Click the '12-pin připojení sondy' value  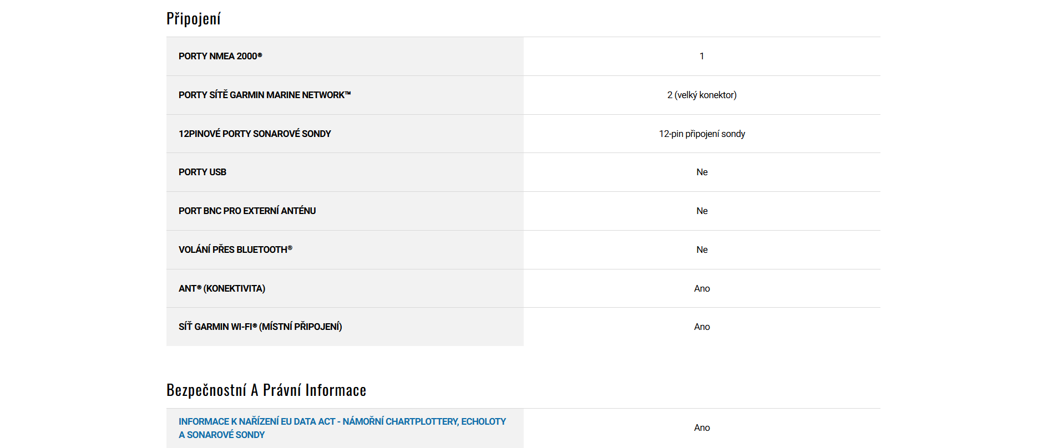coord(702,134)
